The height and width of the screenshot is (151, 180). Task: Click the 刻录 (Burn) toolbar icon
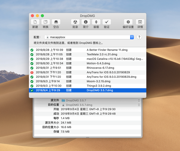pos(75,22)
